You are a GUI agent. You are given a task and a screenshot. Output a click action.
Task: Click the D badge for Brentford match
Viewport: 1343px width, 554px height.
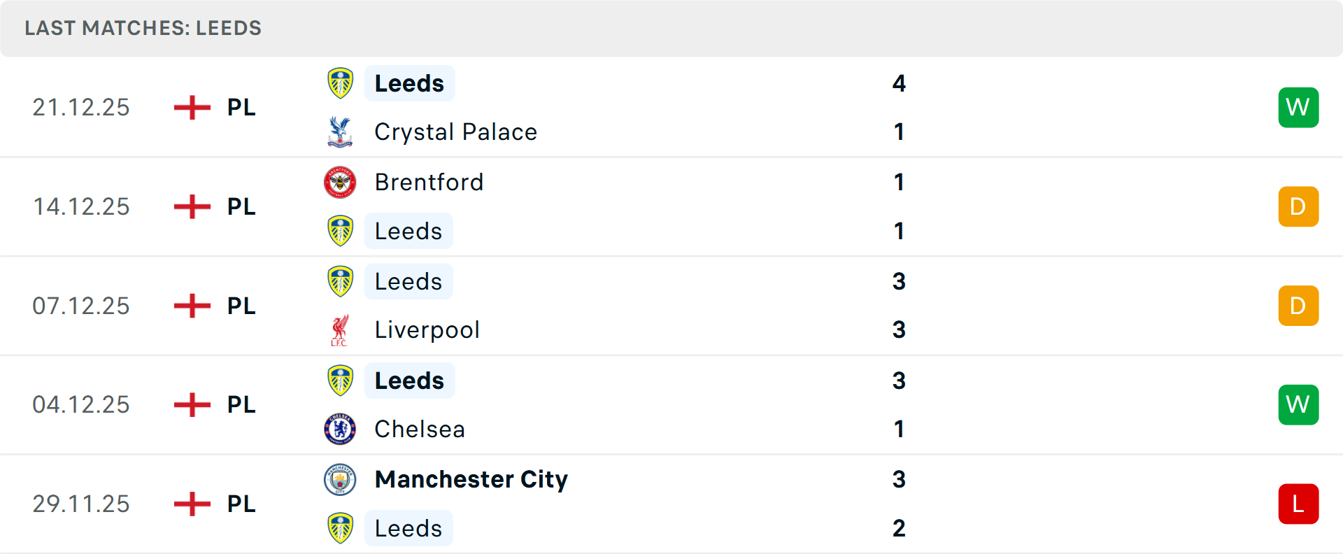(1298, 206)
